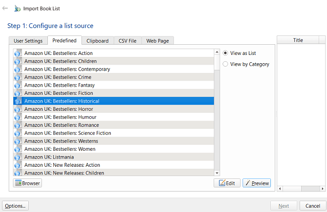Open the Browser button
The image size is (327, 212).
[27, 183]
